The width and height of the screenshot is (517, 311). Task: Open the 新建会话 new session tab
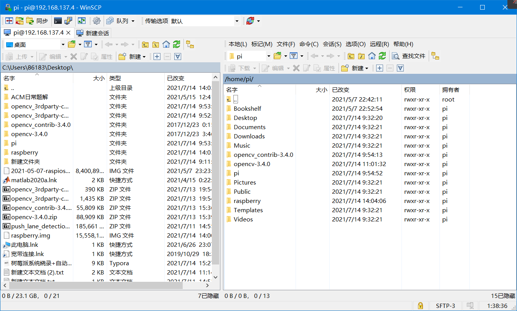click(x=93, y=33)
